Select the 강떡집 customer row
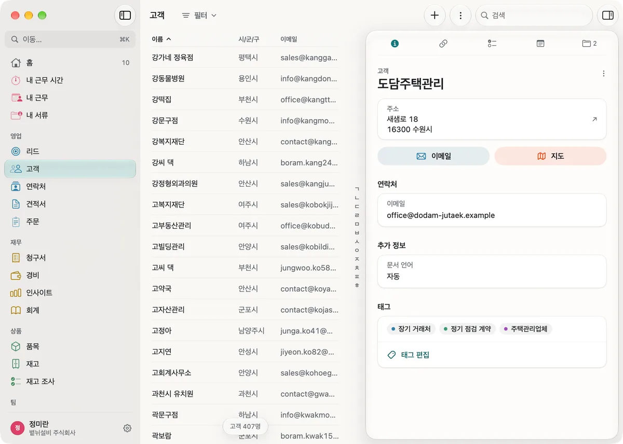Image resolution: width=623 pixels, height=444 pixels. pos(245,100)
